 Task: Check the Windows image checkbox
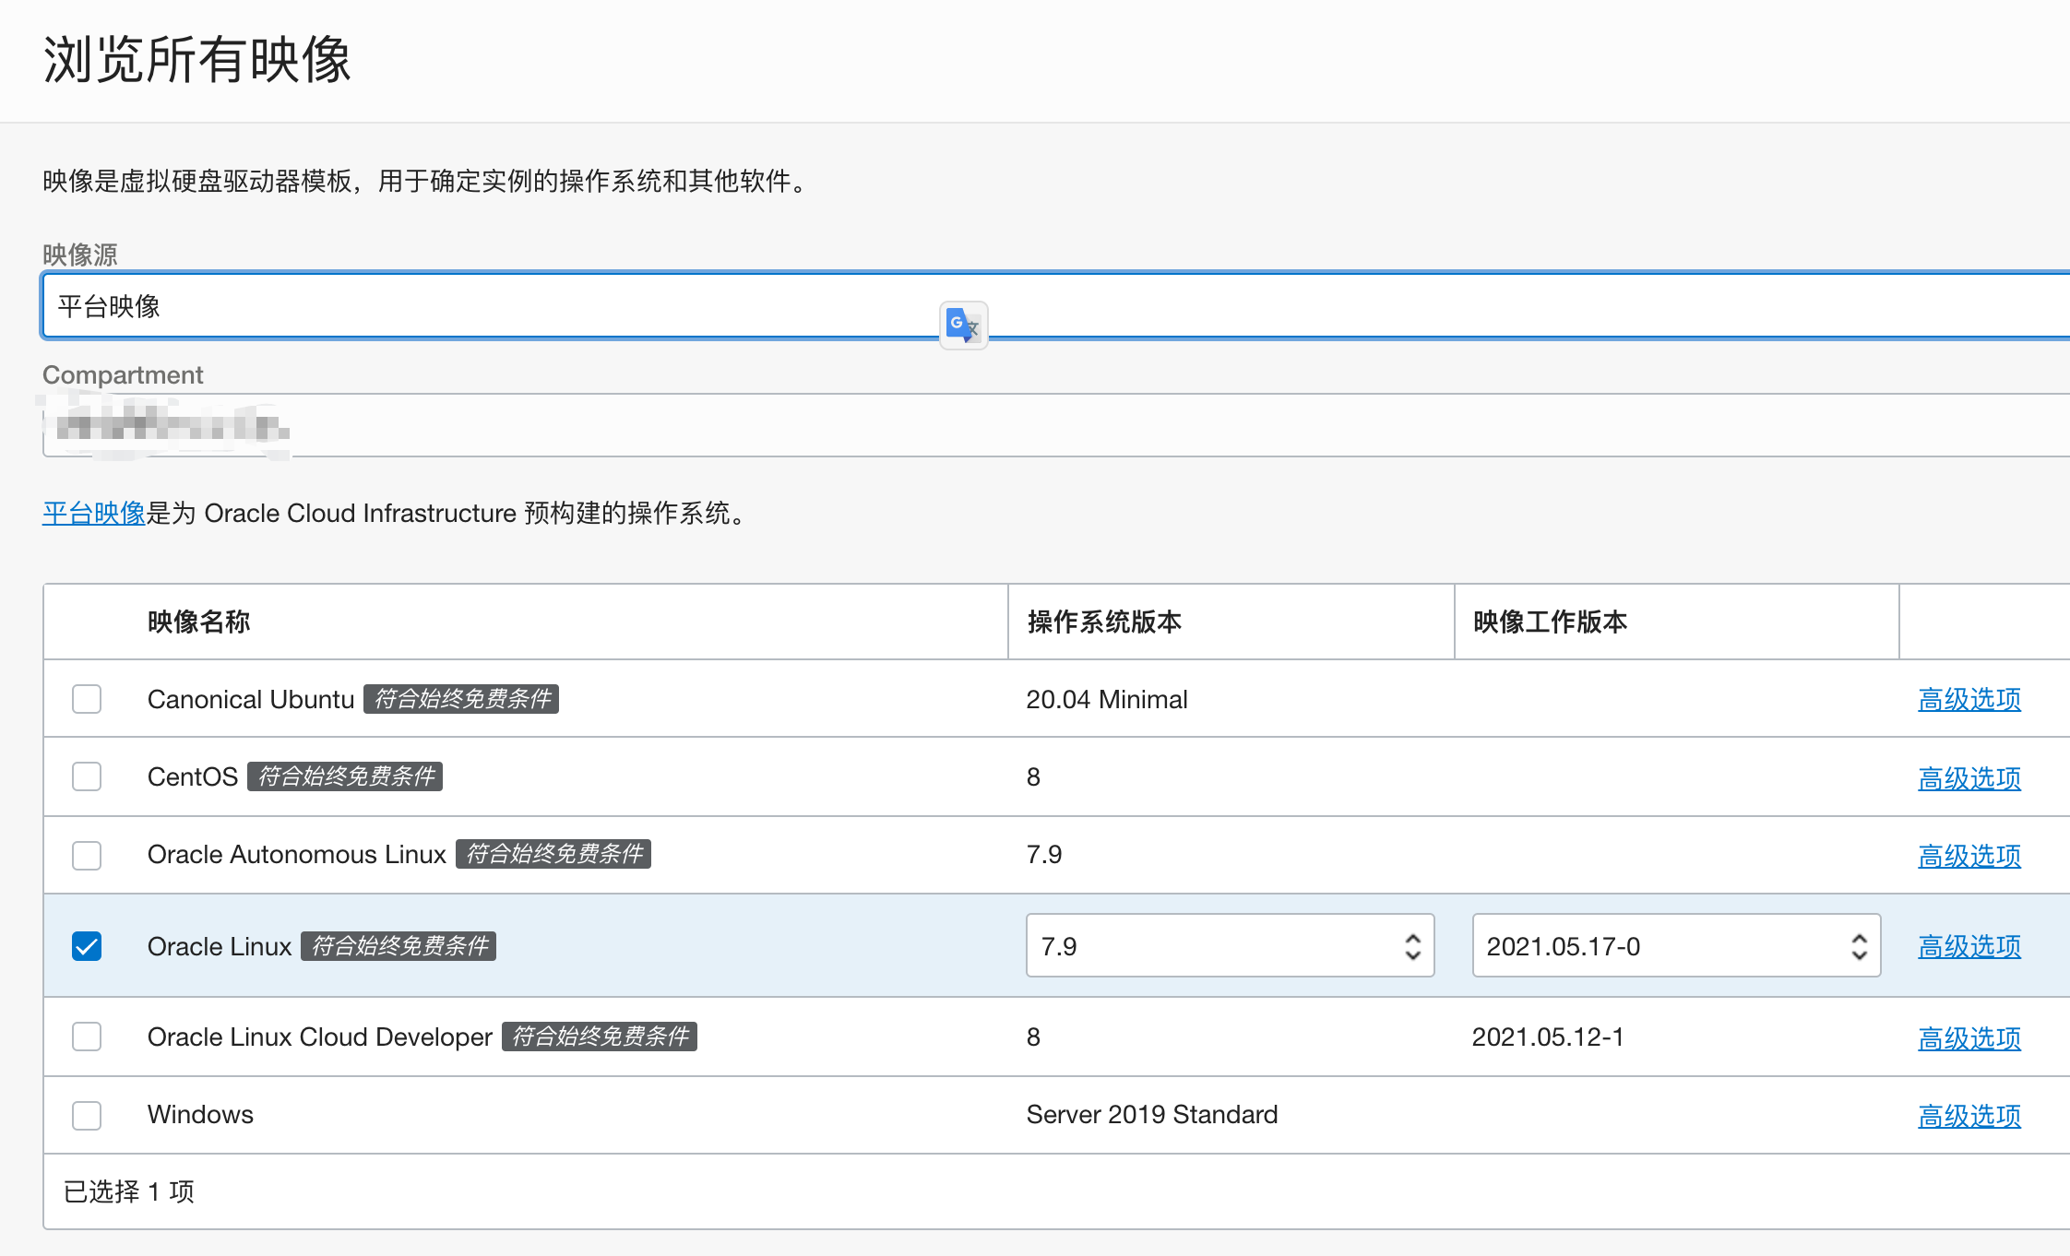[87, 1115]
